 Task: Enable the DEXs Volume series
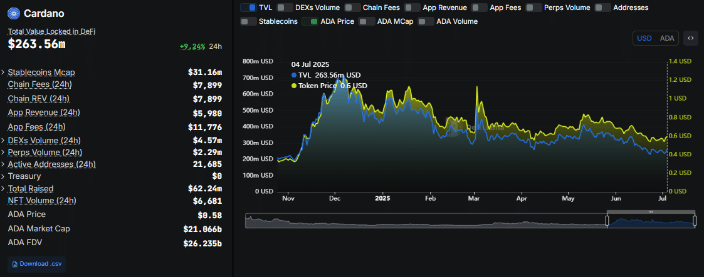284,8
